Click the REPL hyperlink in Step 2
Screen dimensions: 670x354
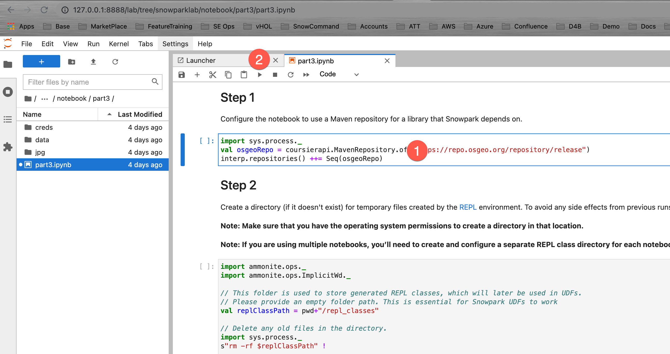pos(467,207)
